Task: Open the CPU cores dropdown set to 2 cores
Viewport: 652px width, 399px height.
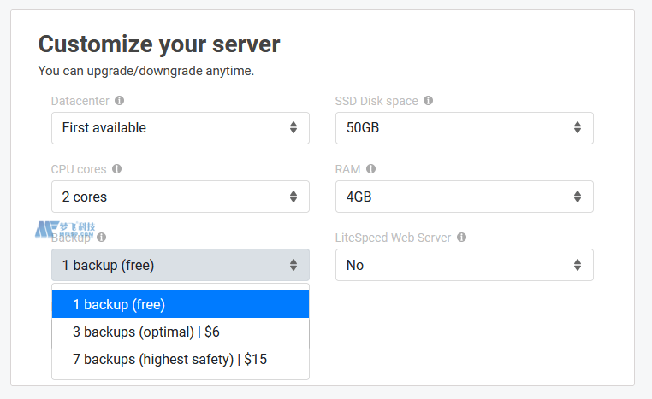Action: click(x=180, y=197)
